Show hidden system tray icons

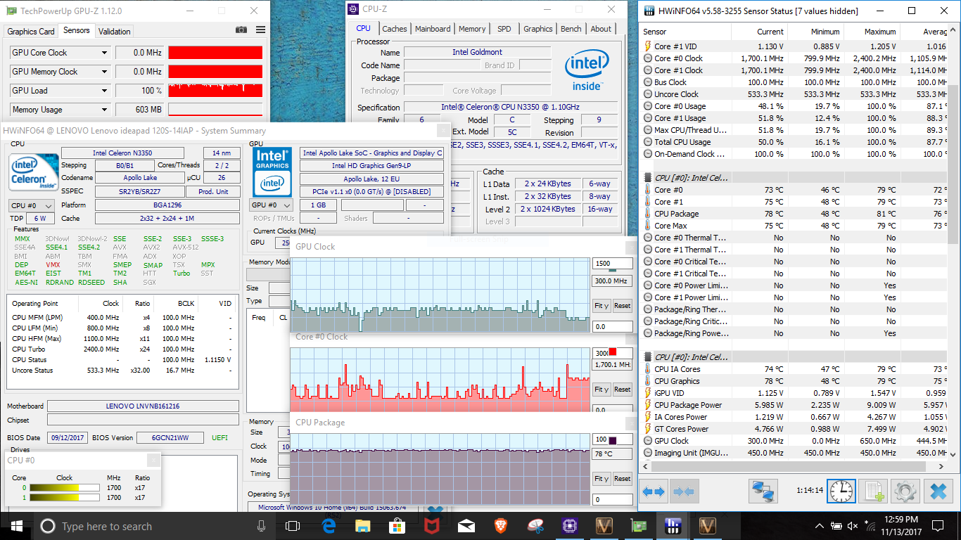(820, 526)
